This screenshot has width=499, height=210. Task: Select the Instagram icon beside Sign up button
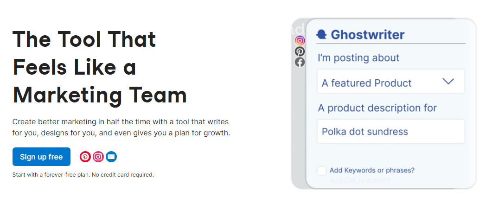pos(98,157)
